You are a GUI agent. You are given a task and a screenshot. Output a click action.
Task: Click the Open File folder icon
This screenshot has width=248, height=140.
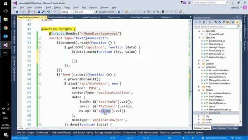[x=35, y=12]
